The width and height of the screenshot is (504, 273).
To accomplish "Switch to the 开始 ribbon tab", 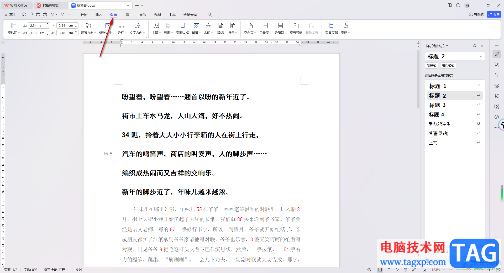I will pyautogui.click(x=84, y=15).
